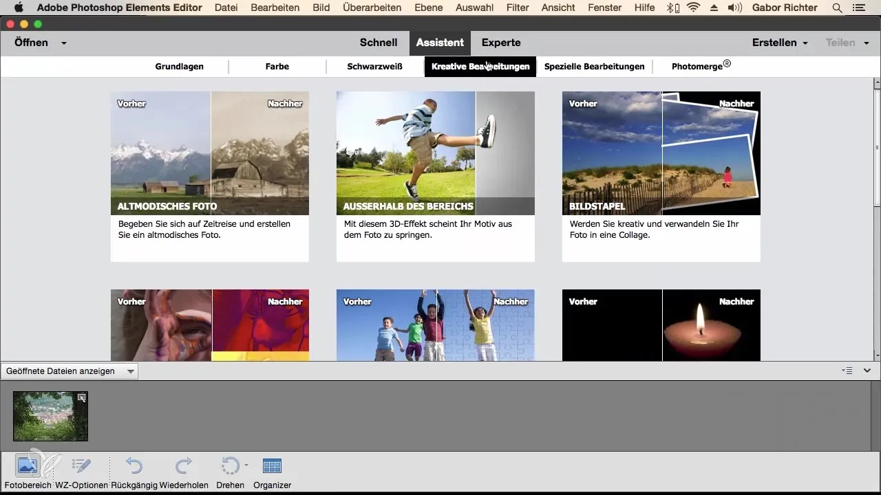Choose the Ausserhalb des Bereichs effect card
The image size is (881, 495).
(x=436, y=177)
